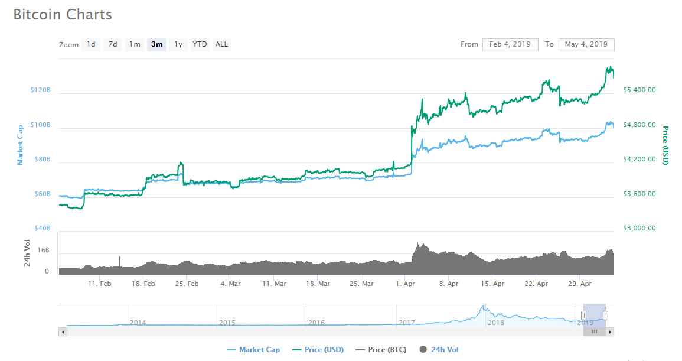Click the 1d zoom button

click(x=91, y=44)
